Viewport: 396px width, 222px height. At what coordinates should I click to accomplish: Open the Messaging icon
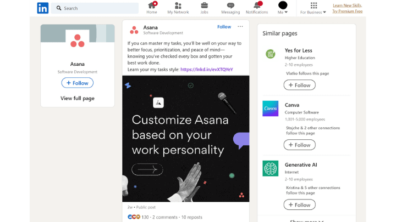[x=230, y=5]
